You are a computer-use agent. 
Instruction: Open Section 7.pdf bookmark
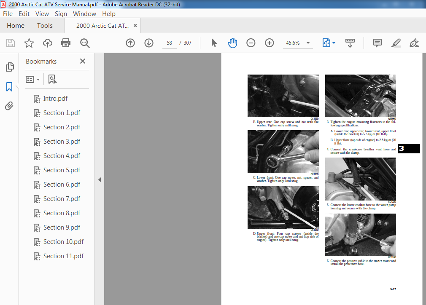(x=62, y=199)
